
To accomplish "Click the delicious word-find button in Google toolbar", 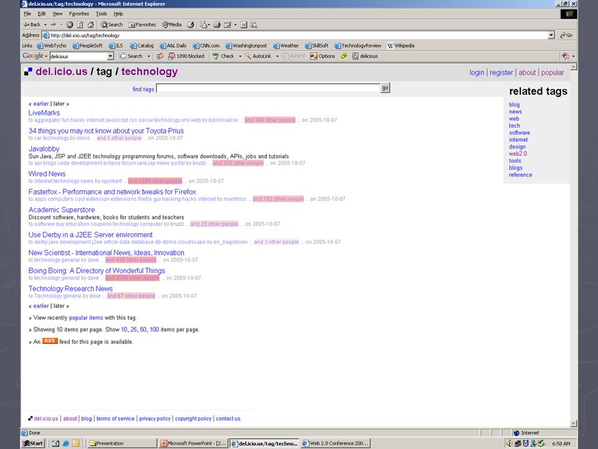I will point(365,56).
